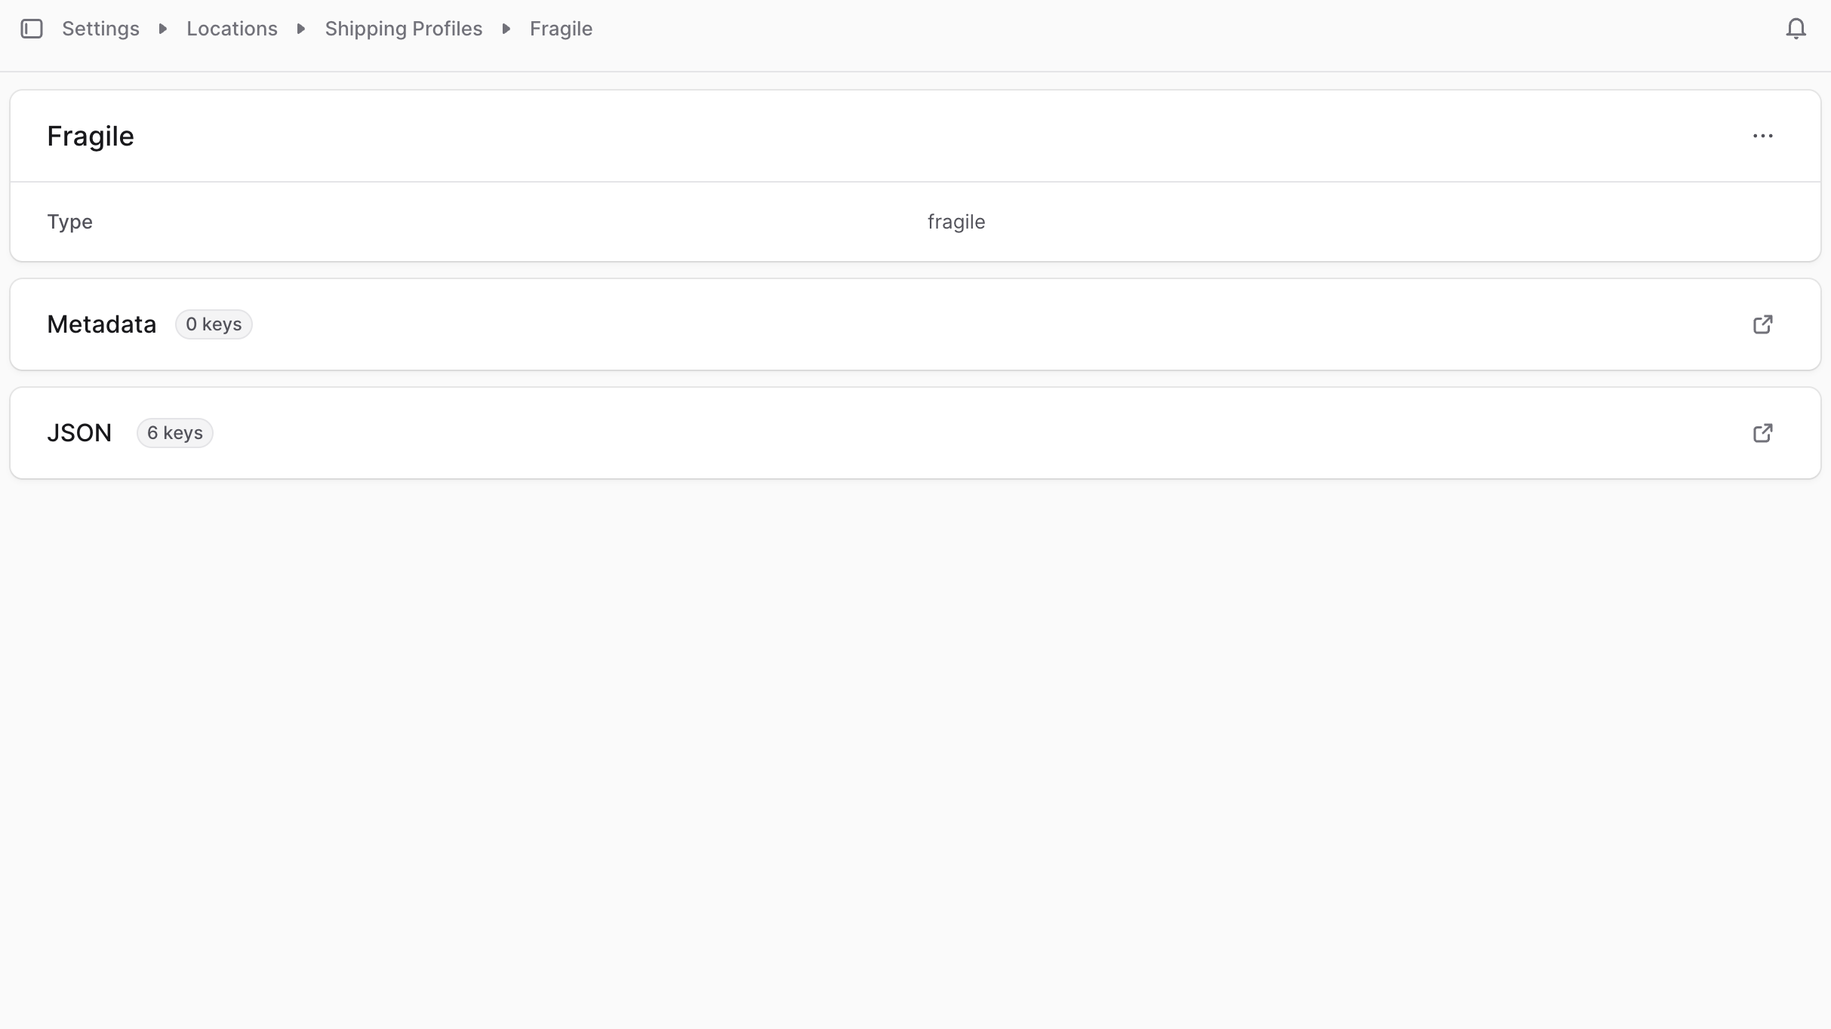The image size is (1831, 1029).
Task: Click the arrow after Settings breadcrumb
Action: pos(163,29)
